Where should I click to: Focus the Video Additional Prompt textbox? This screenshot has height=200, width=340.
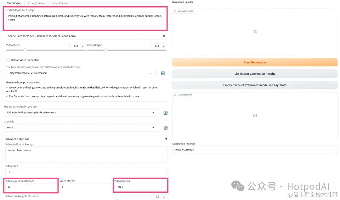tap(86, 154)
